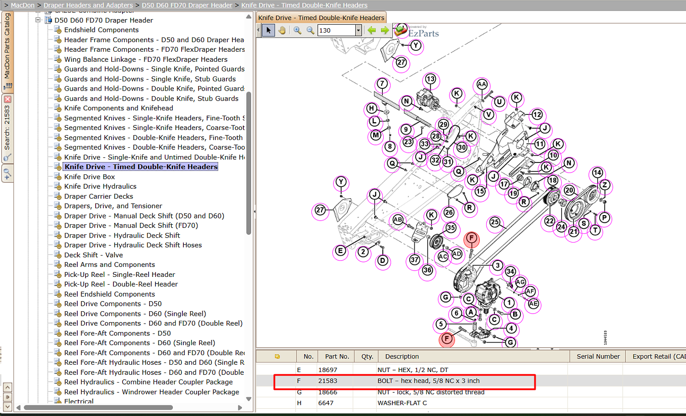Select the arrow pointer tool
The width and height of the screenshot is (686, 416).
[268, 30]
